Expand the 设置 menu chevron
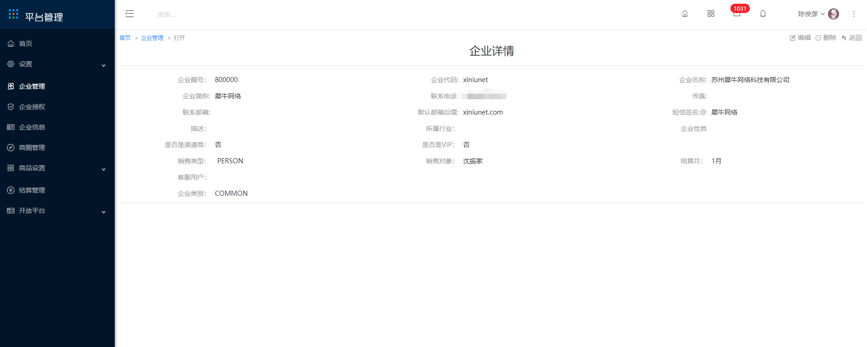This screenshot has height=347, width=867. coord(104,65)
